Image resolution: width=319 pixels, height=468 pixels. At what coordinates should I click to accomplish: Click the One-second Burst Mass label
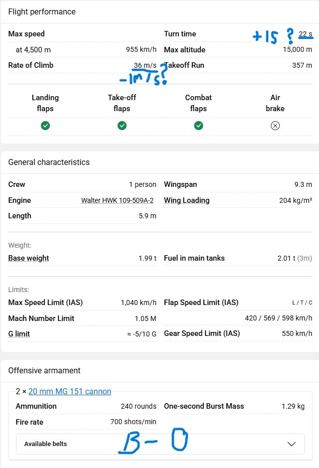[x=204, y=406]
